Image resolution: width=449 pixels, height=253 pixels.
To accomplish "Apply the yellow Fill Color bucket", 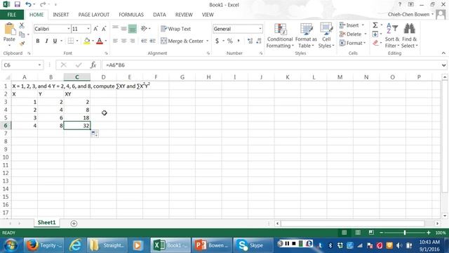I will tap(87, 41).
